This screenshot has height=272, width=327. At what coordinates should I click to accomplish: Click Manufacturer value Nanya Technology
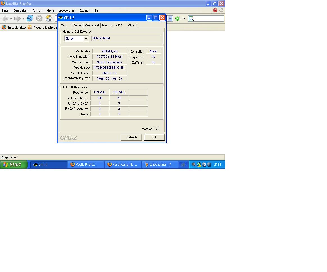pos(110,62)
